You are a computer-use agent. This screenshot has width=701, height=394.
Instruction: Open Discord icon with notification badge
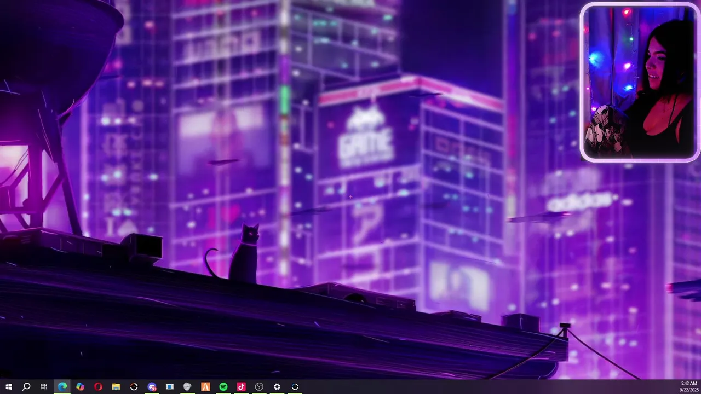pyautogui.click(x=152, y=387)
